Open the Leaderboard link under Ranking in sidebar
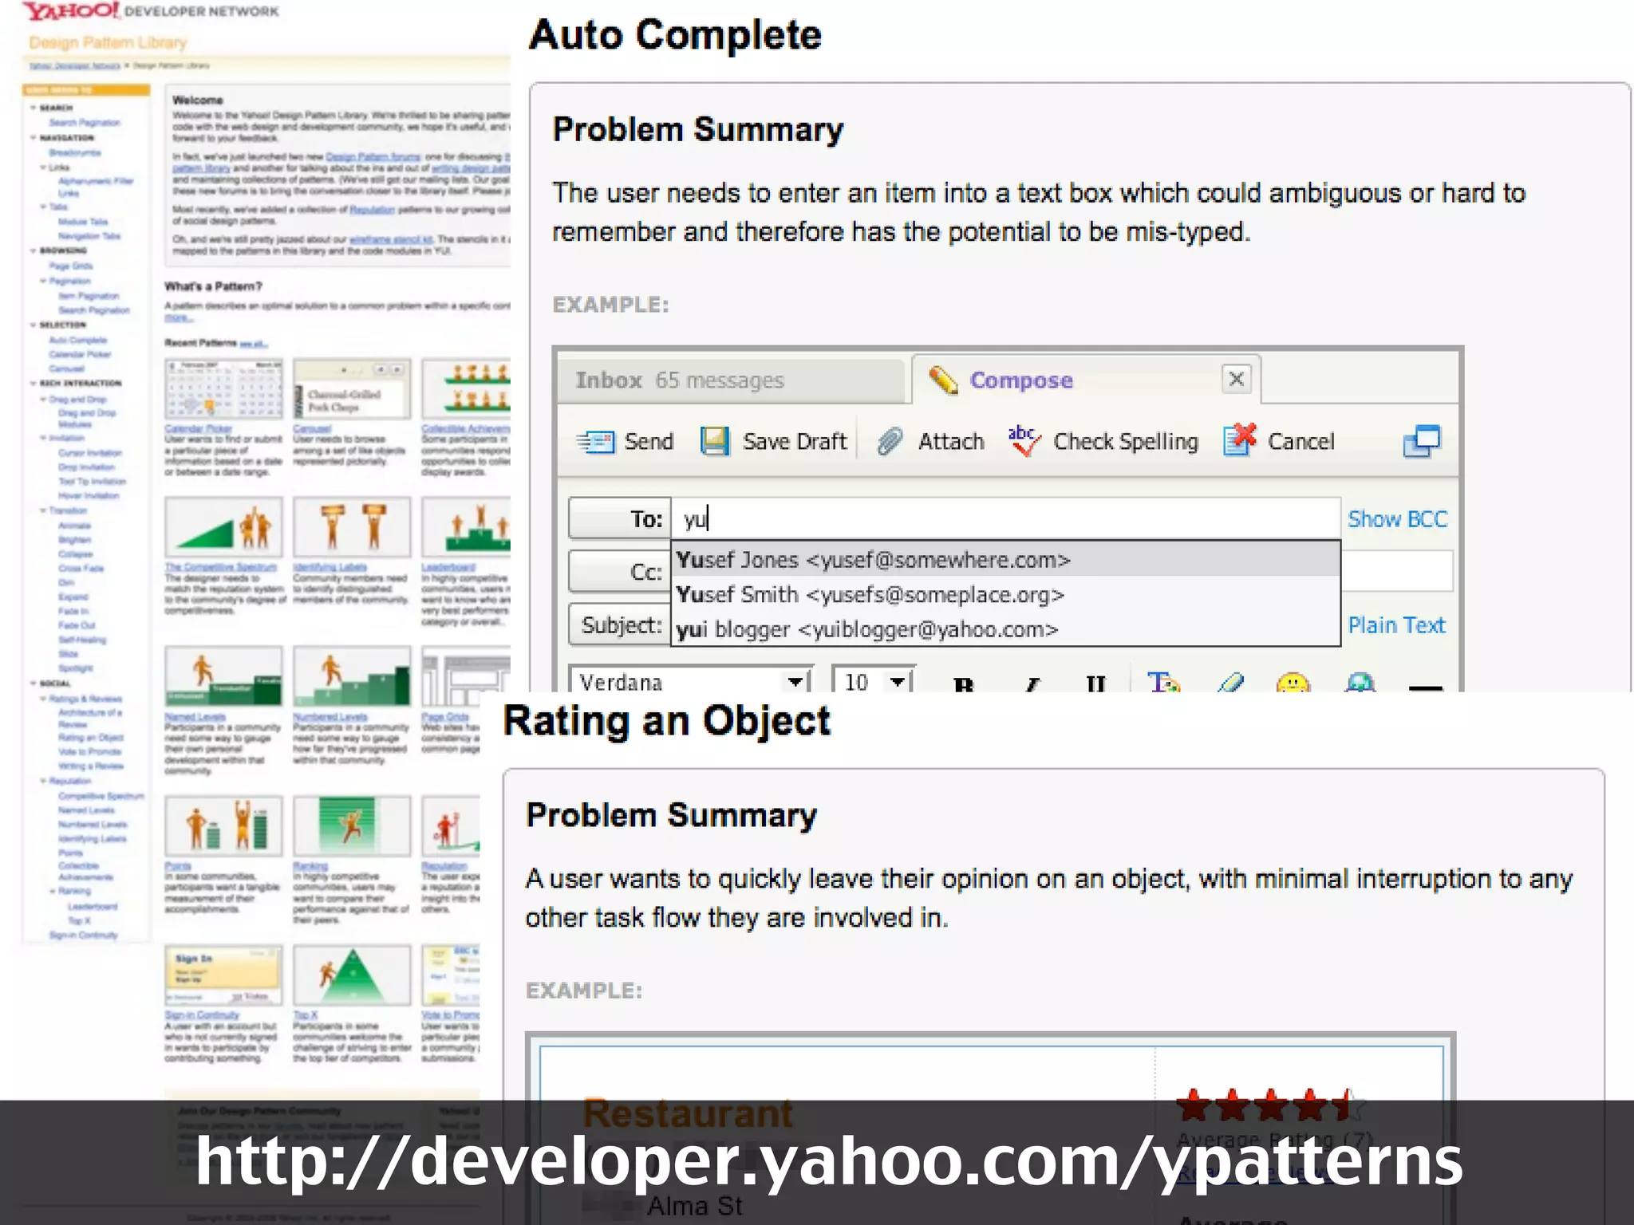 pyautogui.click(x=92, y=906)
